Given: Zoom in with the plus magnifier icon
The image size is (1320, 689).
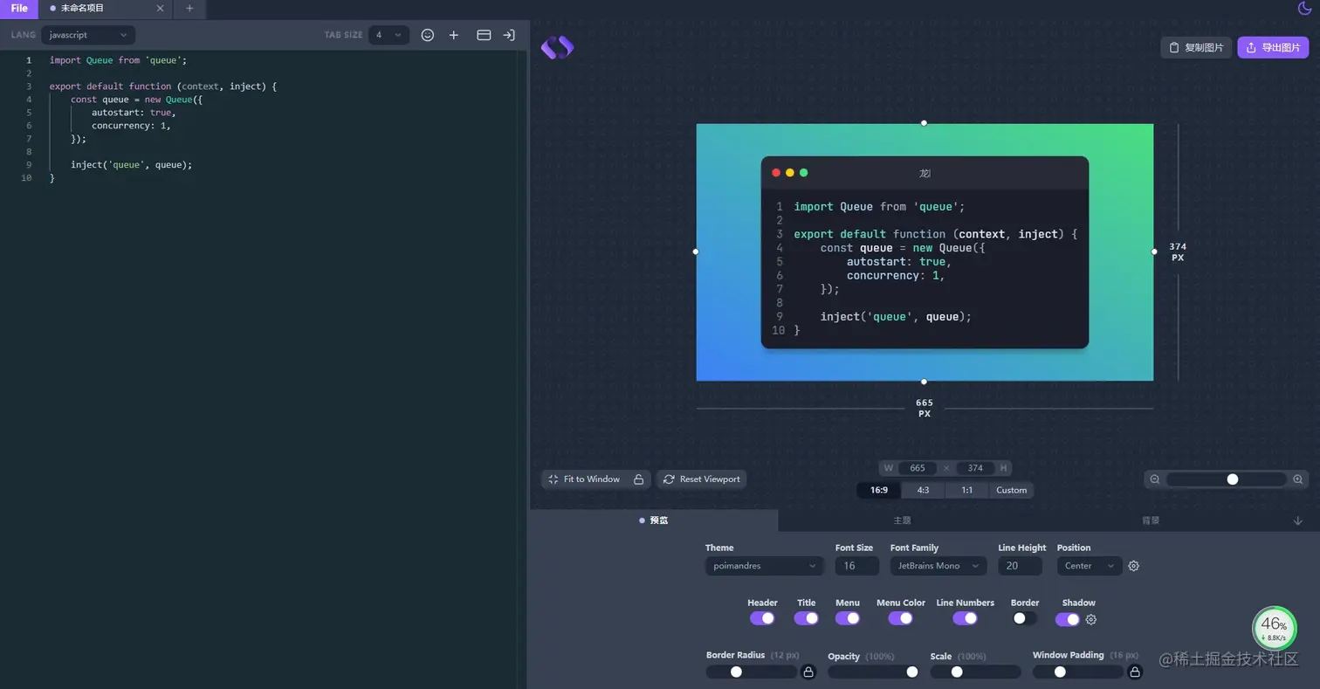Looking at the screenshot, I should point(1298,479).
